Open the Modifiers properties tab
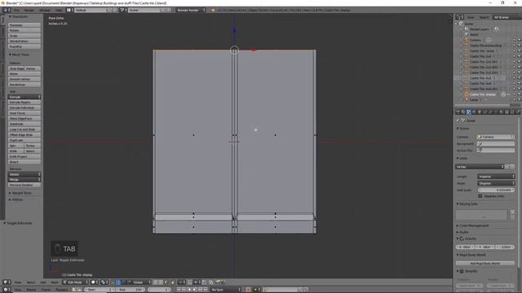Viewport: 522px width, 293px height. coord(490,112)
